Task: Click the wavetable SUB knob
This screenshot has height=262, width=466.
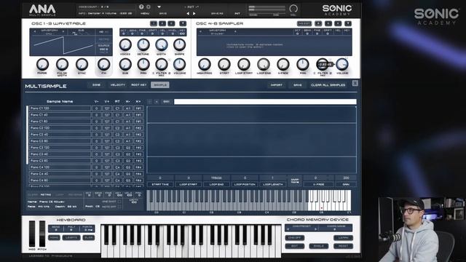Action: point(125,65)
